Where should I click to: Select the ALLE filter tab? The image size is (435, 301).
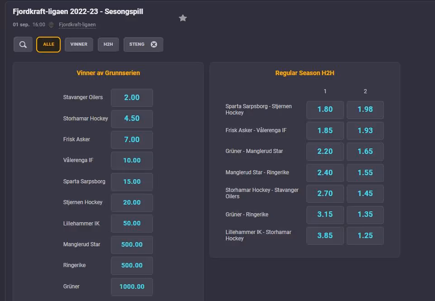(48, 44)
